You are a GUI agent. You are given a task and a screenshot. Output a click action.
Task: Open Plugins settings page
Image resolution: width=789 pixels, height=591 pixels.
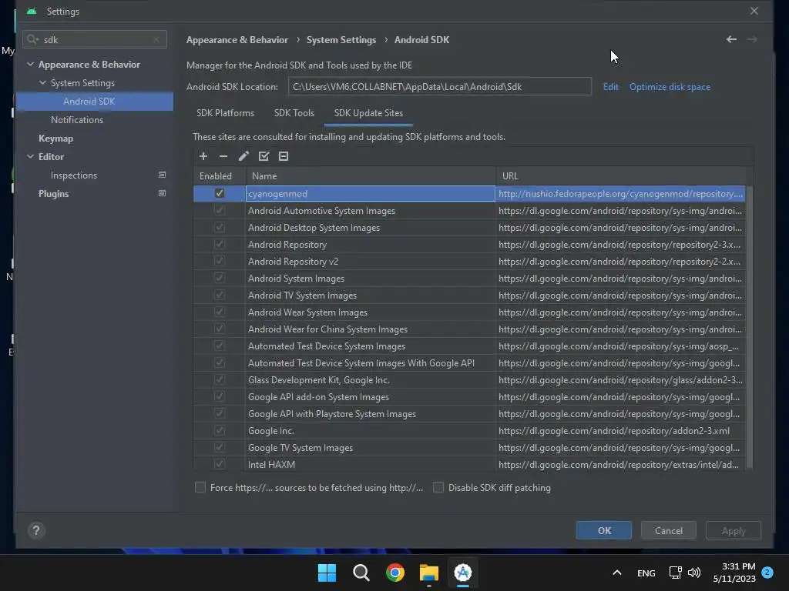pyautogui.click(x=53, y=193)
